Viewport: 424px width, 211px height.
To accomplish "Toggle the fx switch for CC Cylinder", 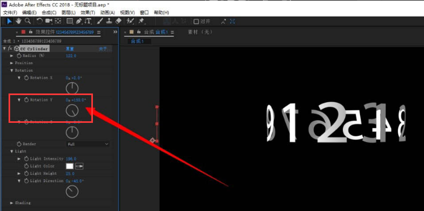I will point(10,49).
